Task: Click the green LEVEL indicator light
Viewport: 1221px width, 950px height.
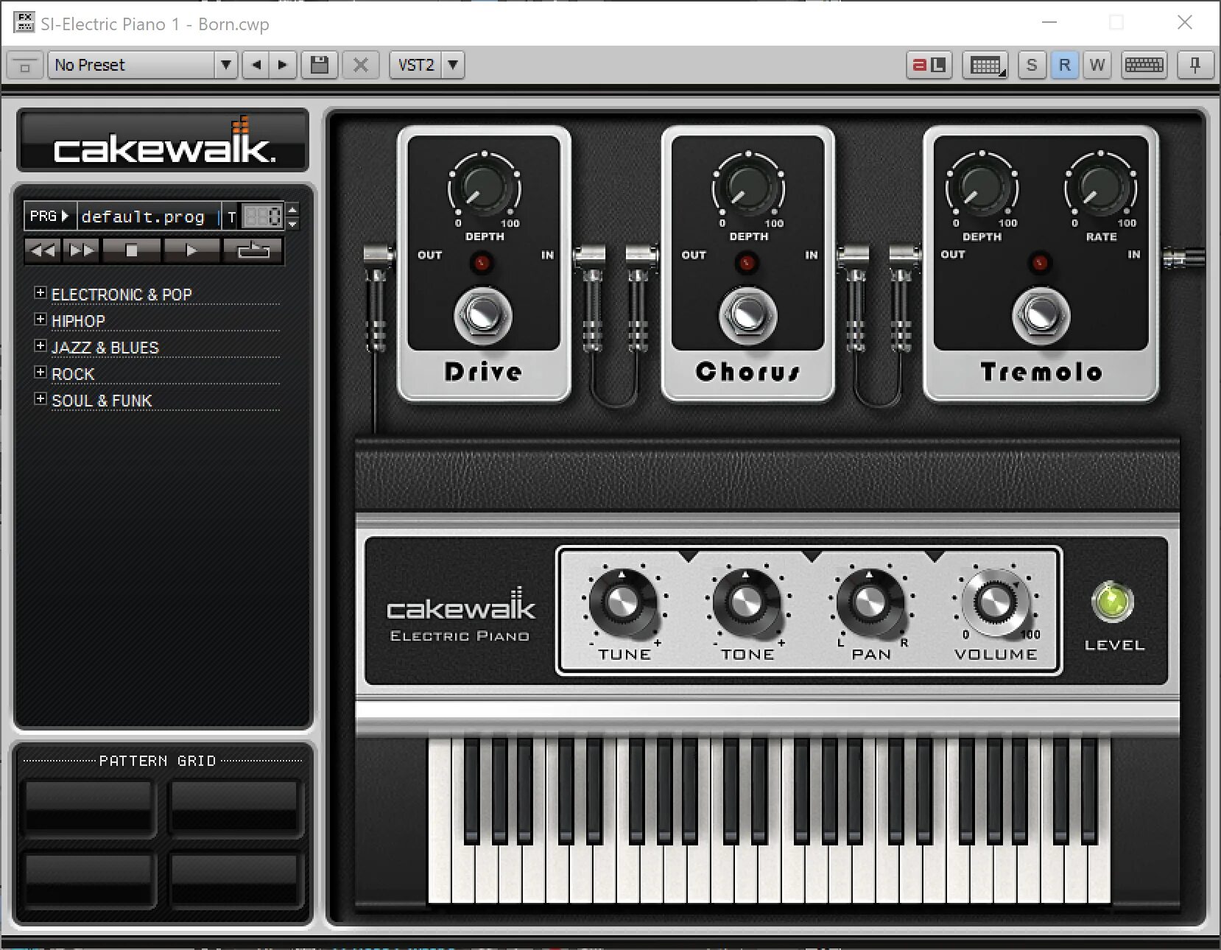Action: click(1113, 602)
